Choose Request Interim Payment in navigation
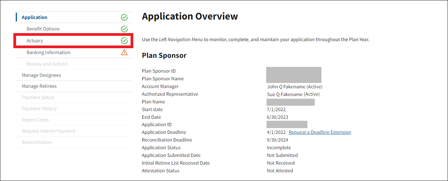 click(49, 131)
